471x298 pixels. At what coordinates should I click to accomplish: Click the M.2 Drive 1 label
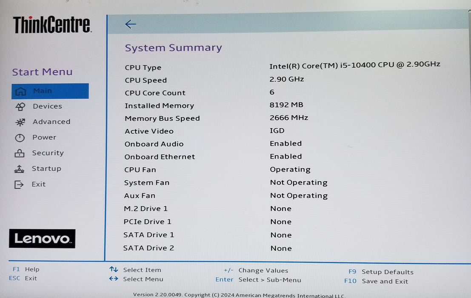point(146,209)
